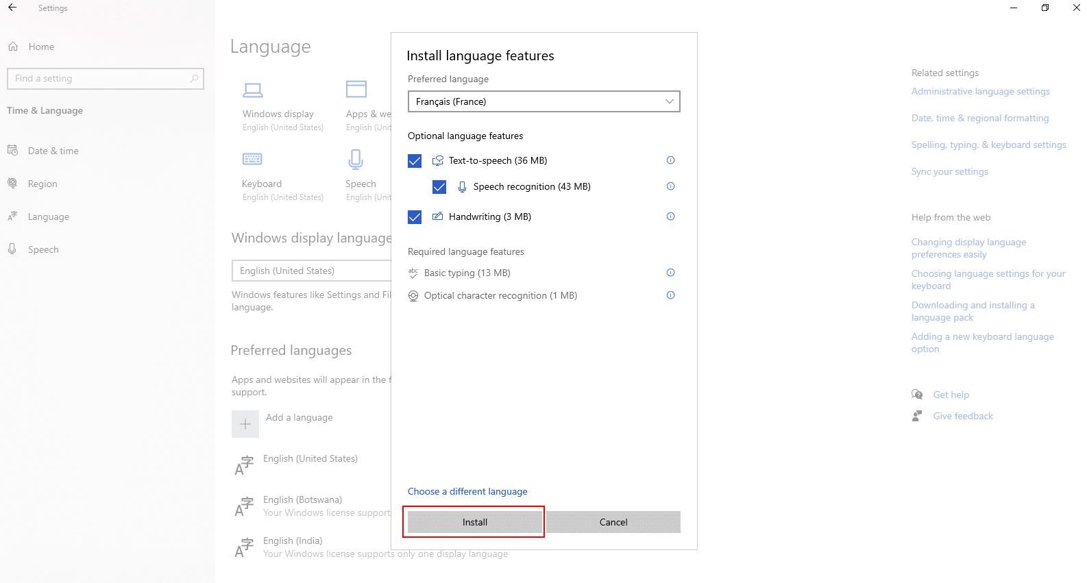Select English (India) language entry
The image size is (1087, 583).
coord(293,541)
